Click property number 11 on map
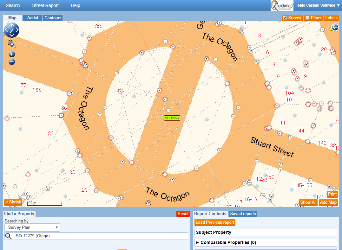Image resolution: width=342 pixels, height=250 pixels. coord(283,123)
